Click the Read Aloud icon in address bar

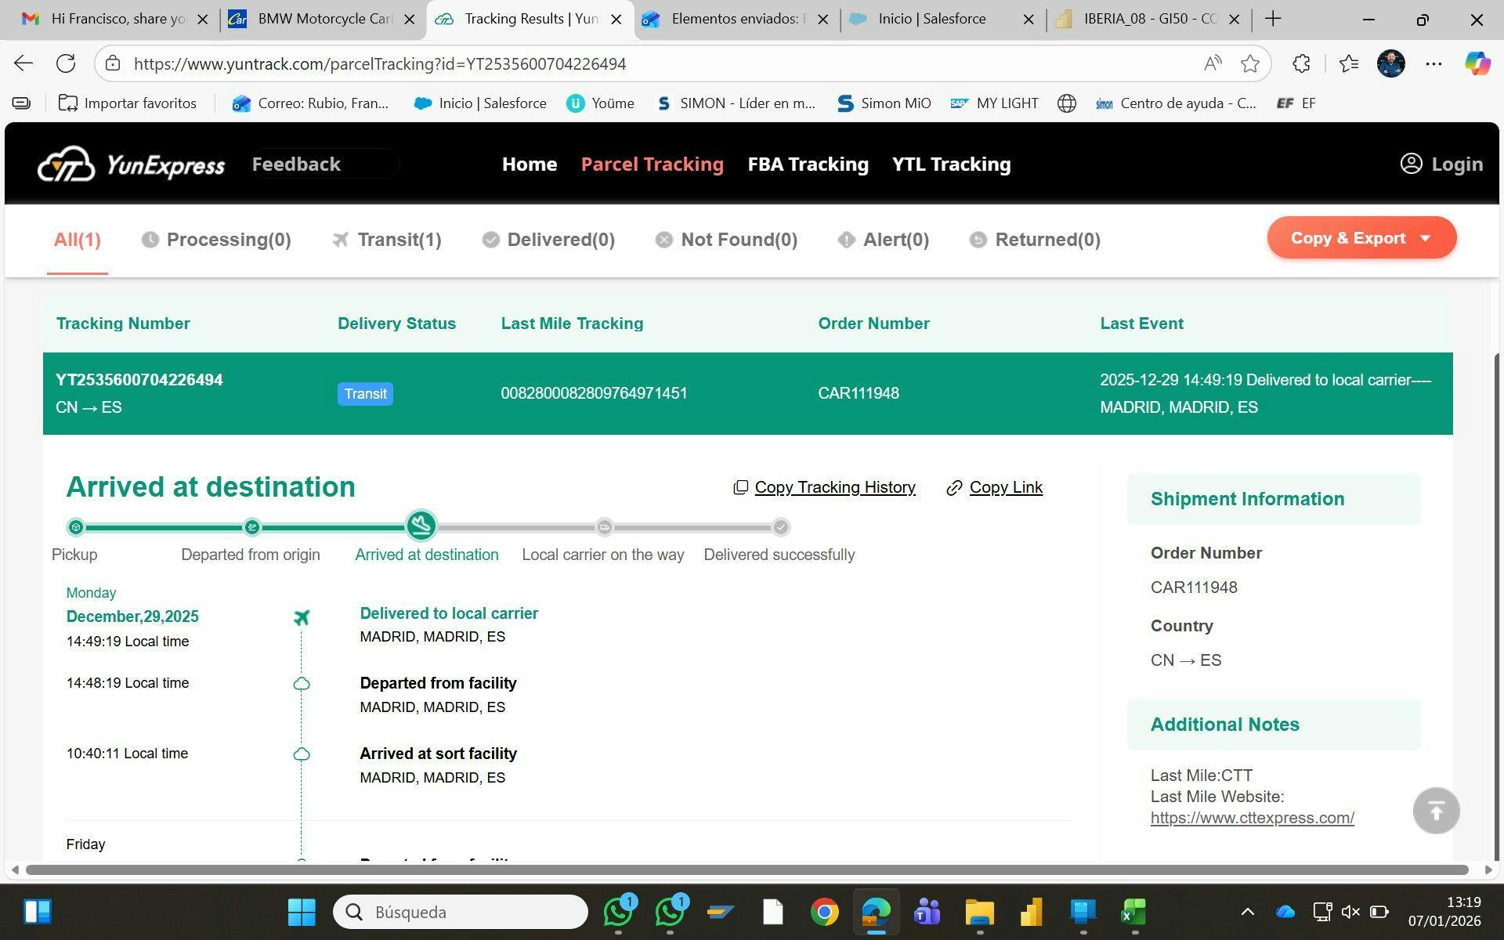pyautogui.click(x=1212, y=64)
